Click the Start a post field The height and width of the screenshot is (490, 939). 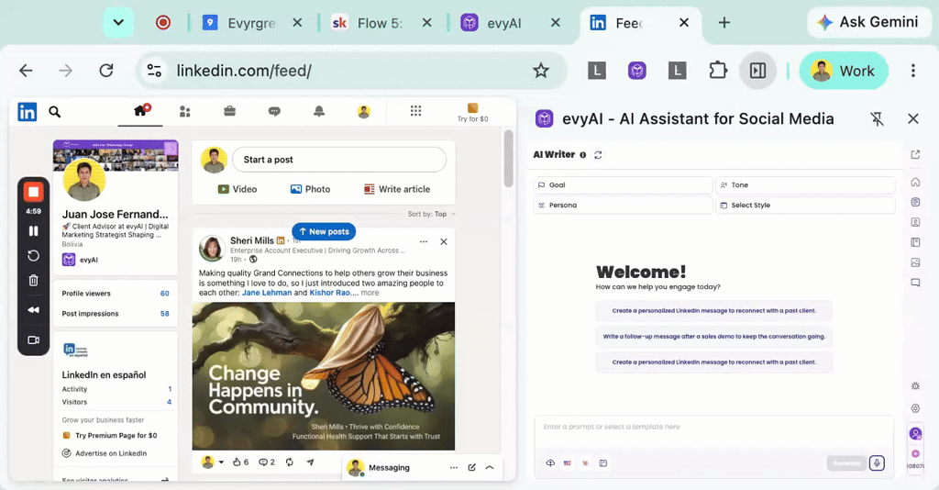pos(339,160)
